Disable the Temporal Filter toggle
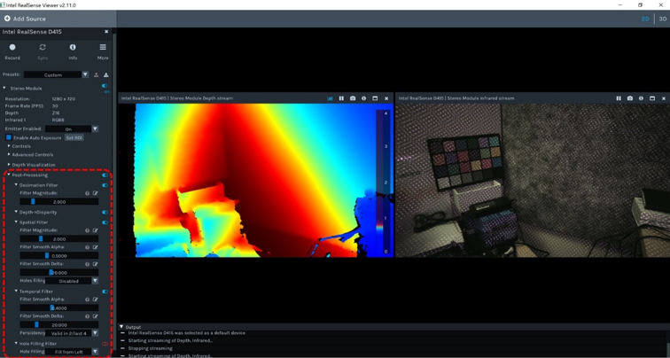This screenshot has height=358, width=670. coord(105,292)
